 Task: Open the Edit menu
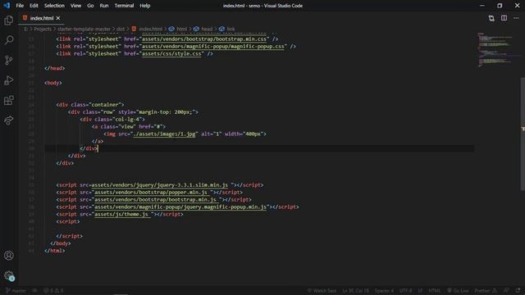click(x=34, y=6)
